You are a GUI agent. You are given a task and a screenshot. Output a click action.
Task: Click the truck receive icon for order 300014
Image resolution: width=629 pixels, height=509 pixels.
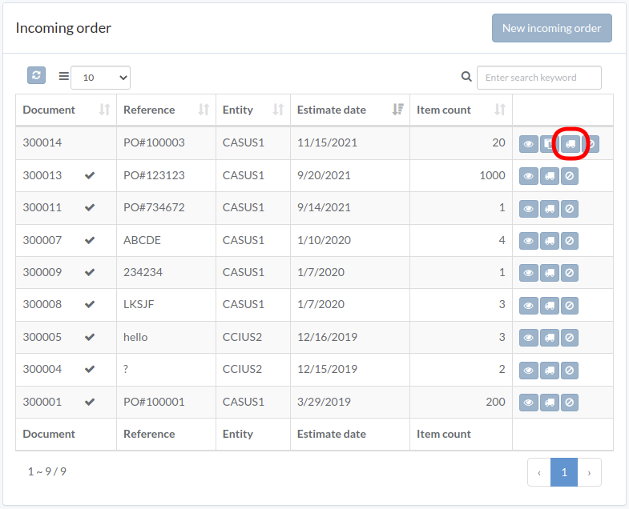click(571, 144)
